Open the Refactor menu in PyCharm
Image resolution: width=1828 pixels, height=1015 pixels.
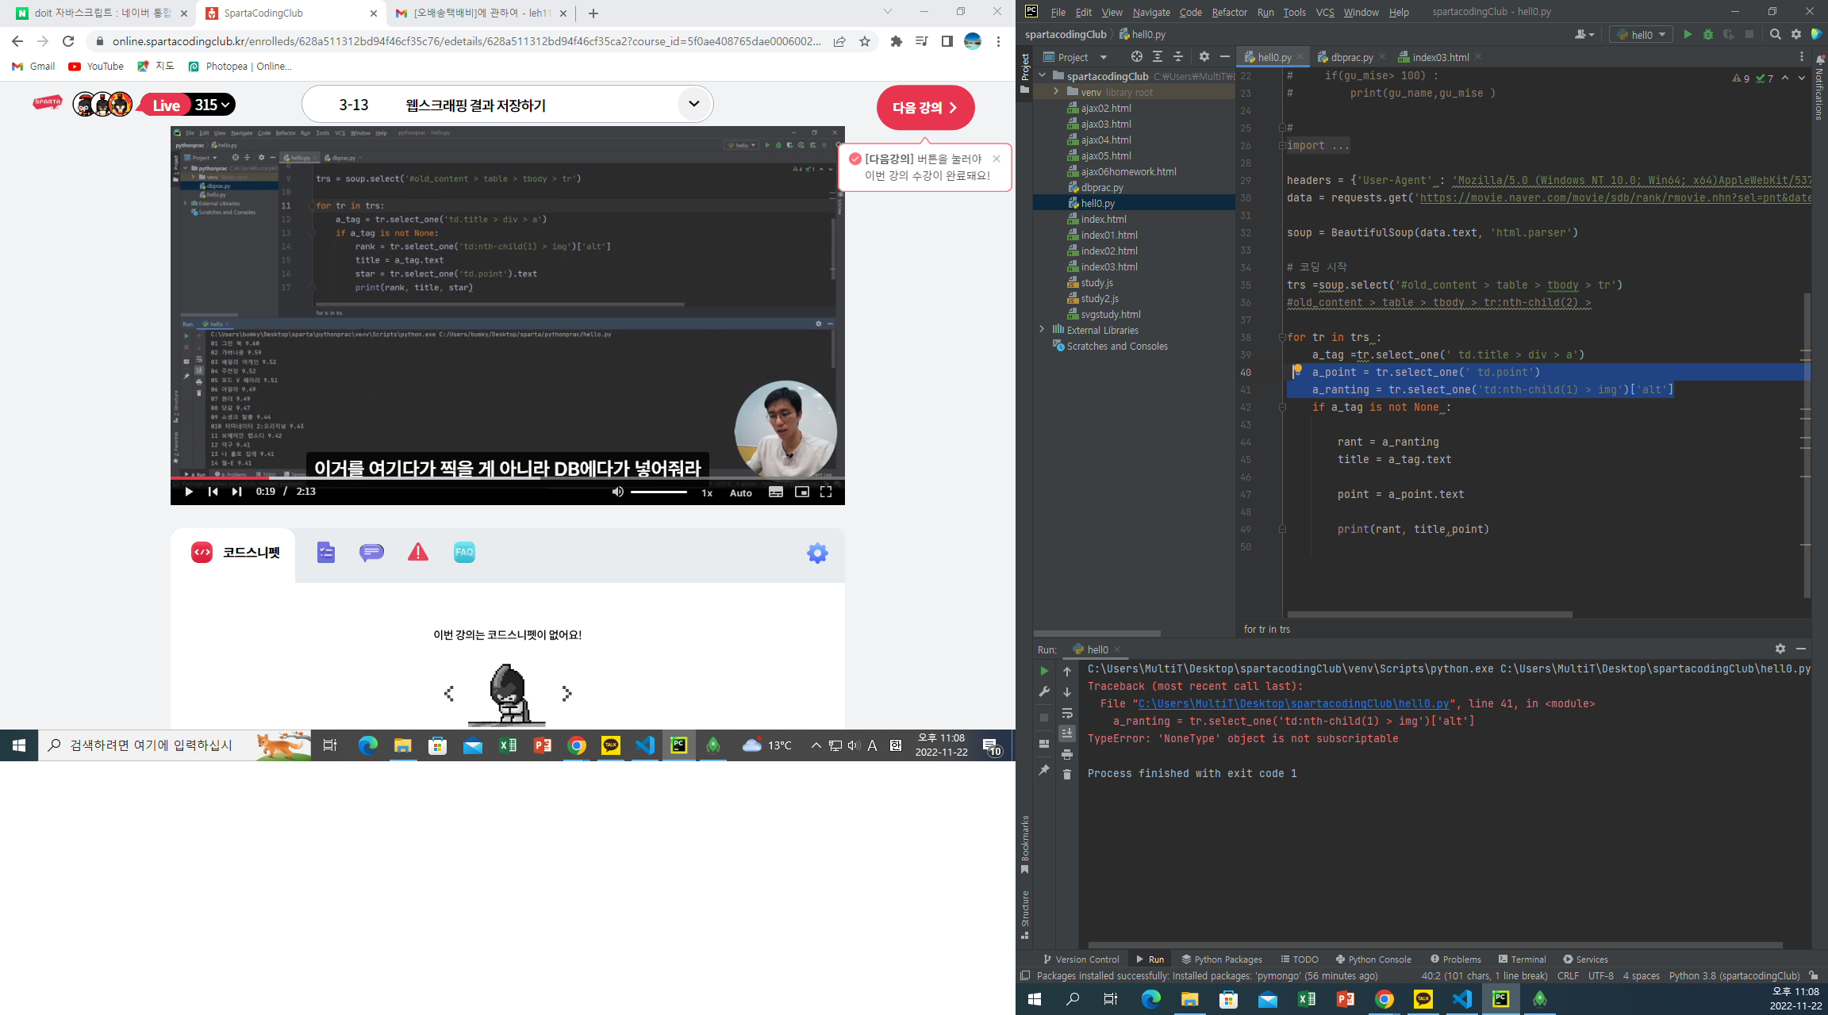tap(1229, 12)
